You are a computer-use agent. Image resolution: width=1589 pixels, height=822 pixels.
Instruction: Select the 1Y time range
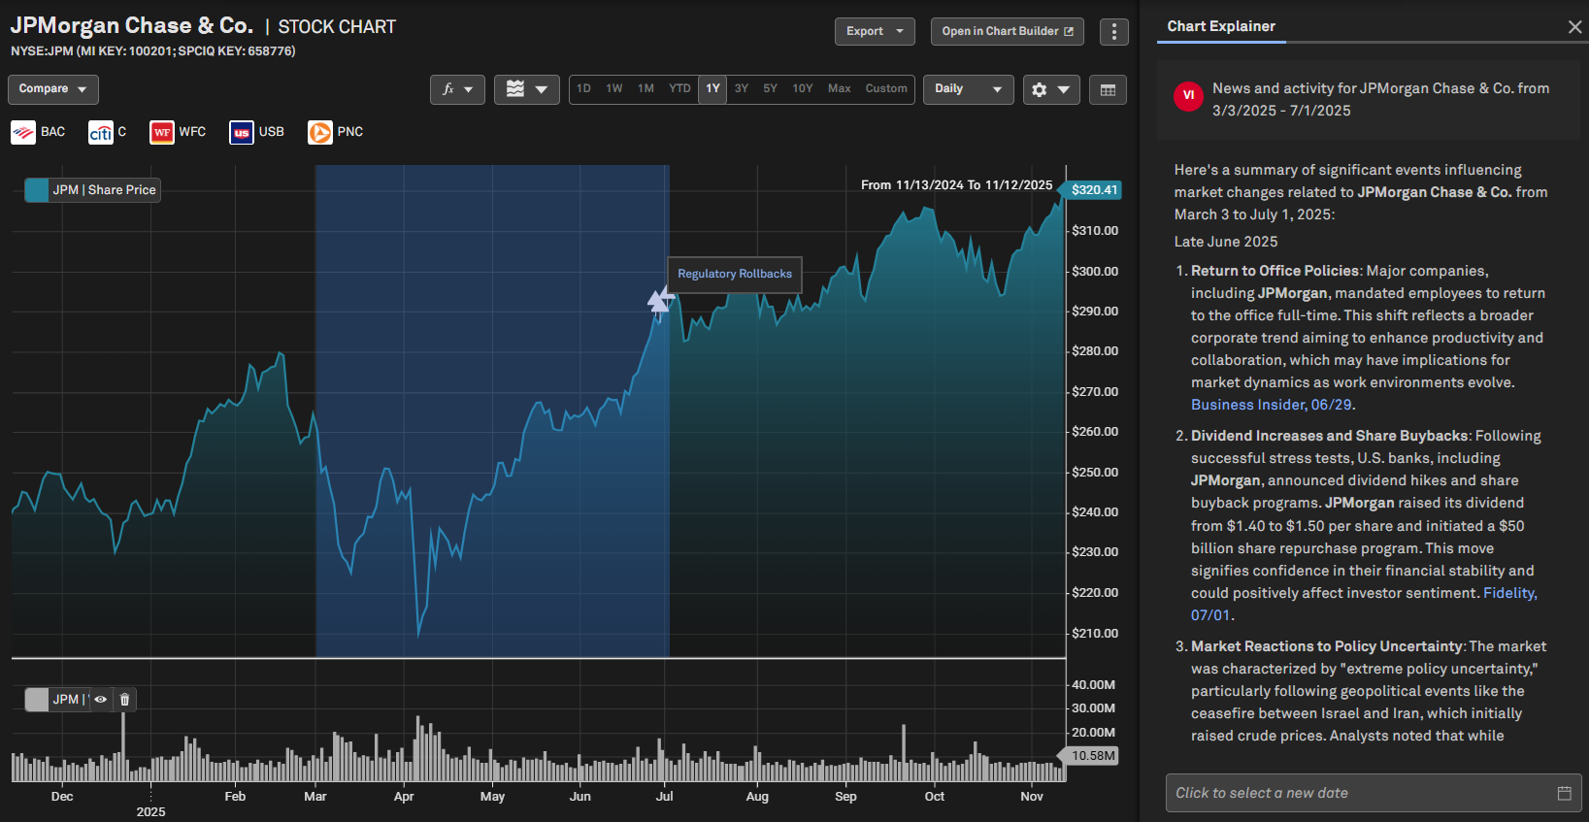712,89
